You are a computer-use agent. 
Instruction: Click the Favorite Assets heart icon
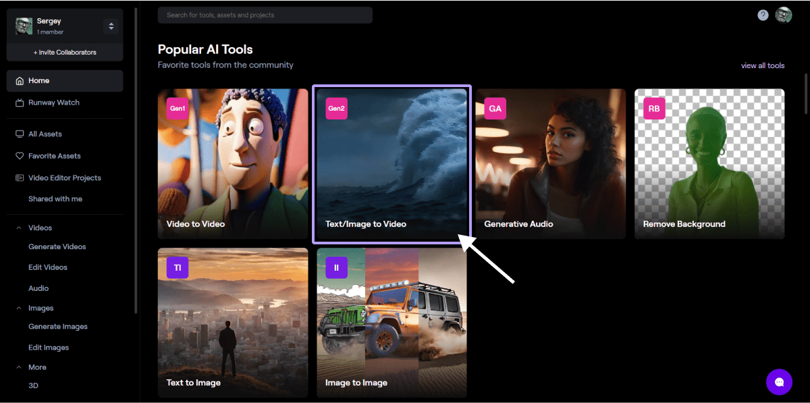pos(20,156)
